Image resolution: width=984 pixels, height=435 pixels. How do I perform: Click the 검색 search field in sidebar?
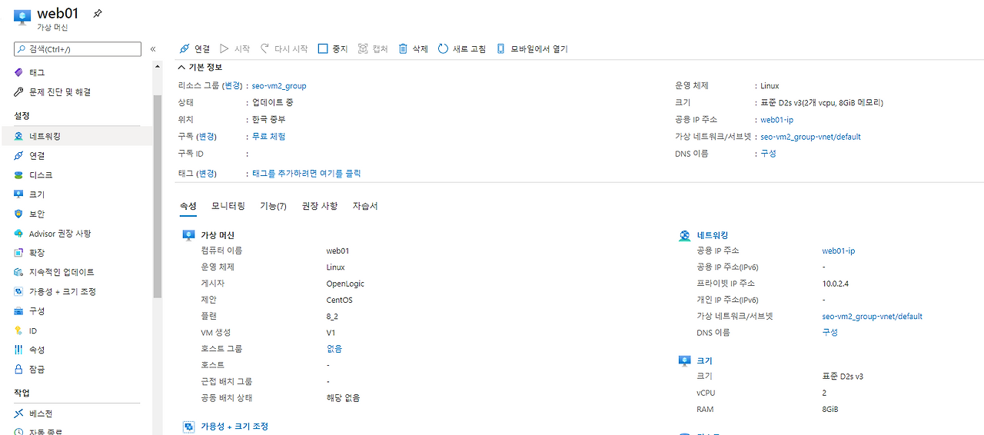(x=78, y=49)
